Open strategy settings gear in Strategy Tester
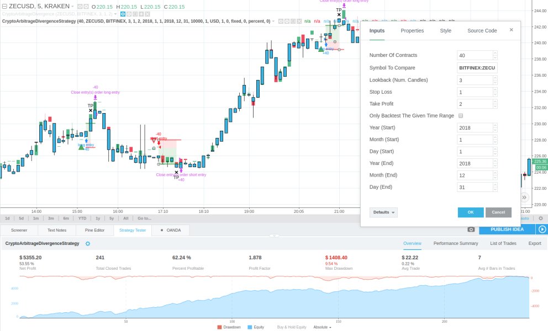Screen dimensions: 548x331 pyautogui.click(x=88, y=243)
